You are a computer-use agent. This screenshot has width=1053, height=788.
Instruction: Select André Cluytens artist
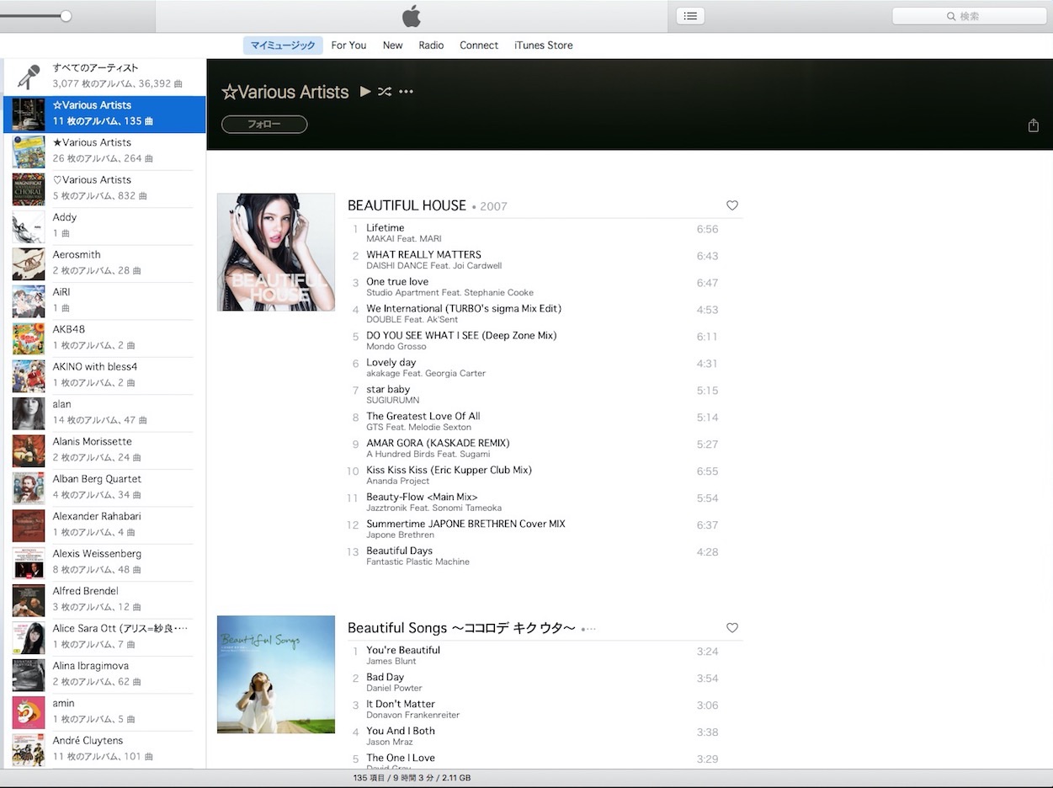(x=104, y=749)
